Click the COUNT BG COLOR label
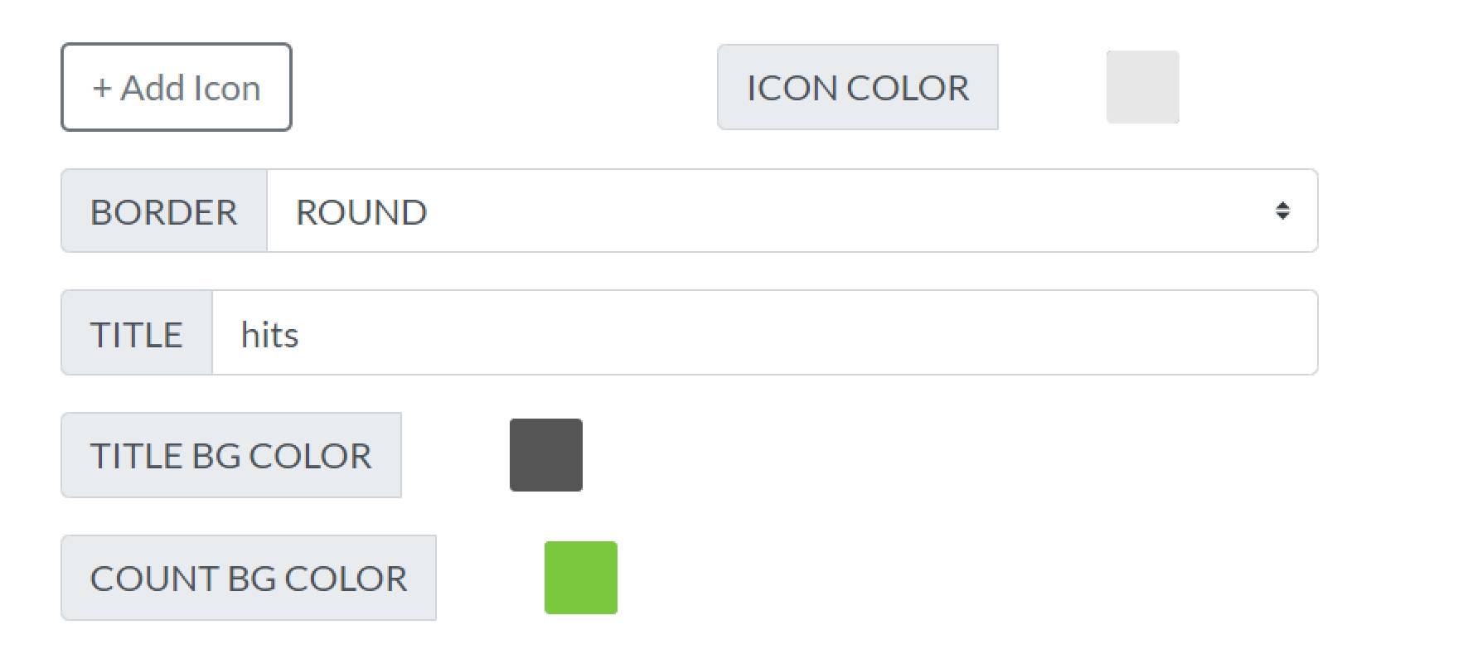This screenshot has width=1458, height=654. pos(249,579)
